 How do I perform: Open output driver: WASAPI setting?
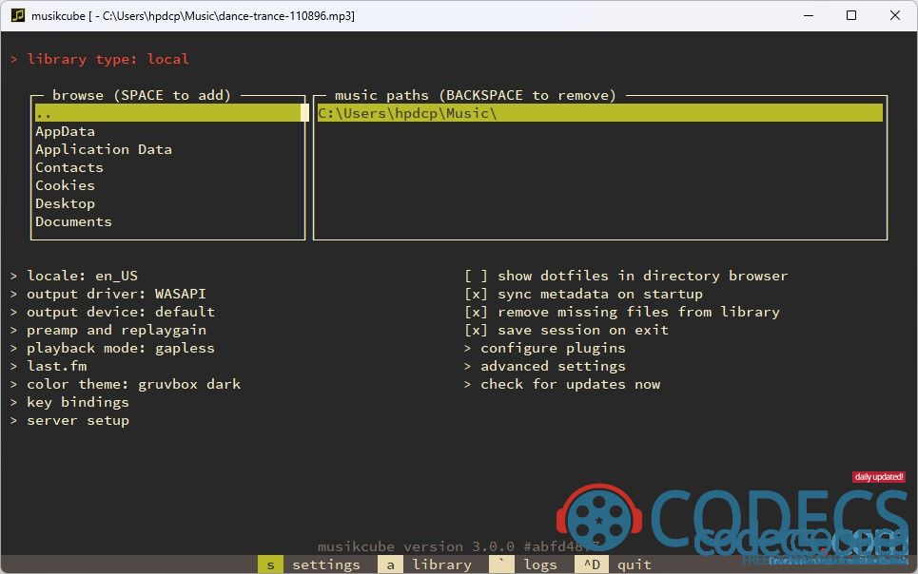(x=108, y=294)
